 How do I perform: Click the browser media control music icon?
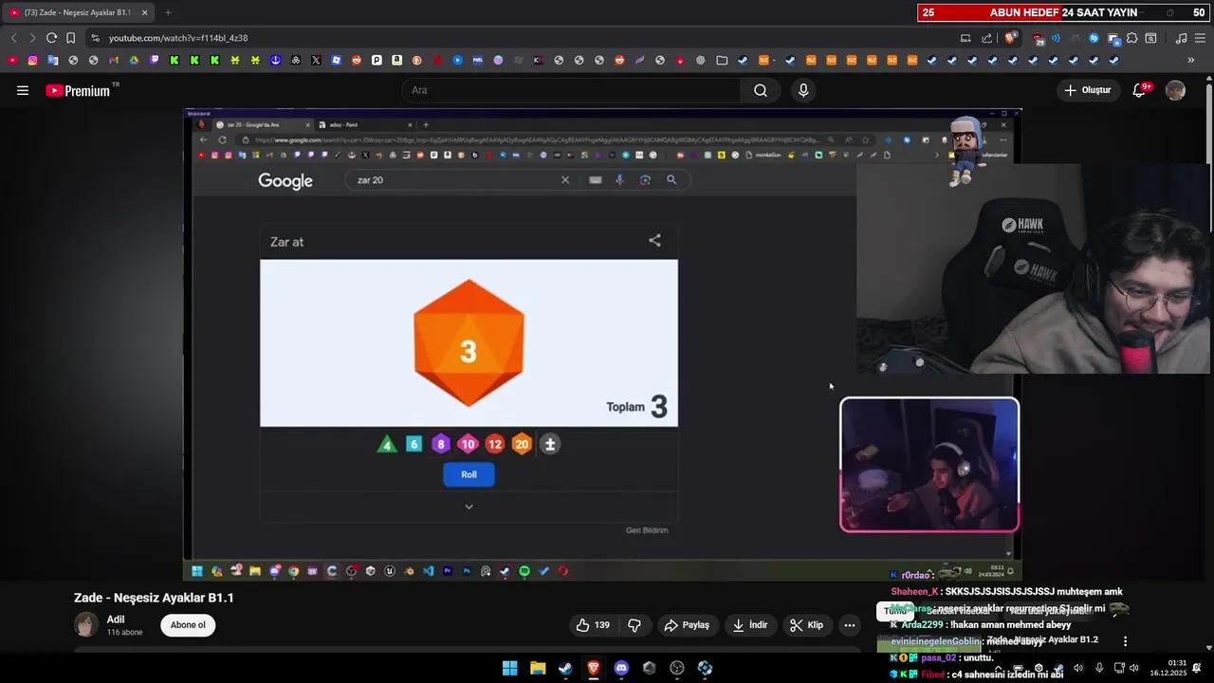[x=1181, y=38]
